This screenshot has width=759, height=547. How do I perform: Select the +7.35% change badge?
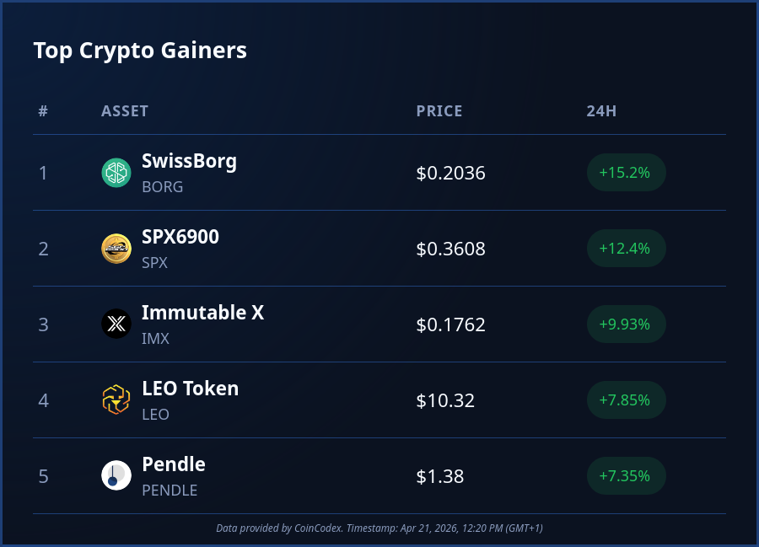[x=626, y=476]
